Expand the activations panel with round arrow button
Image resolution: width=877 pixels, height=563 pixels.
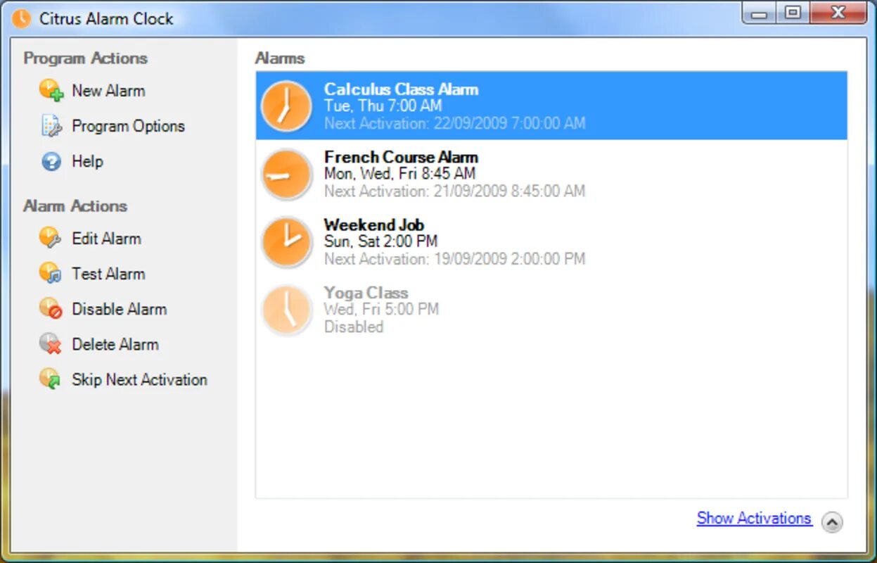[832, 522]
